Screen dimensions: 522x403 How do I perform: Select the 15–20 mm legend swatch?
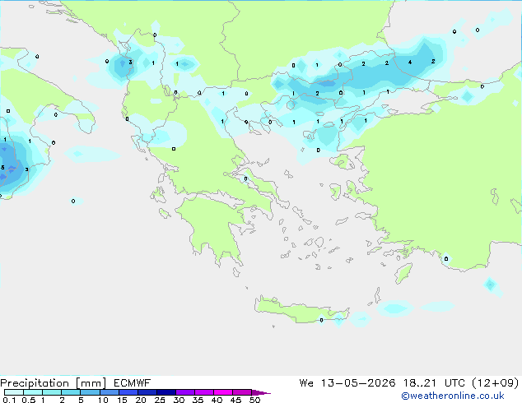[x=128, y=392]
